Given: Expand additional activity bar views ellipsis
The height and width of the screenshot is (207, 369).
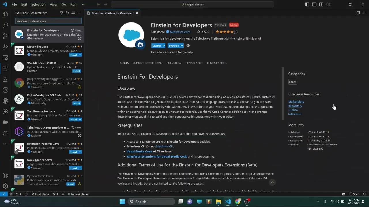Looking at the screenshot, I should 5,144.
